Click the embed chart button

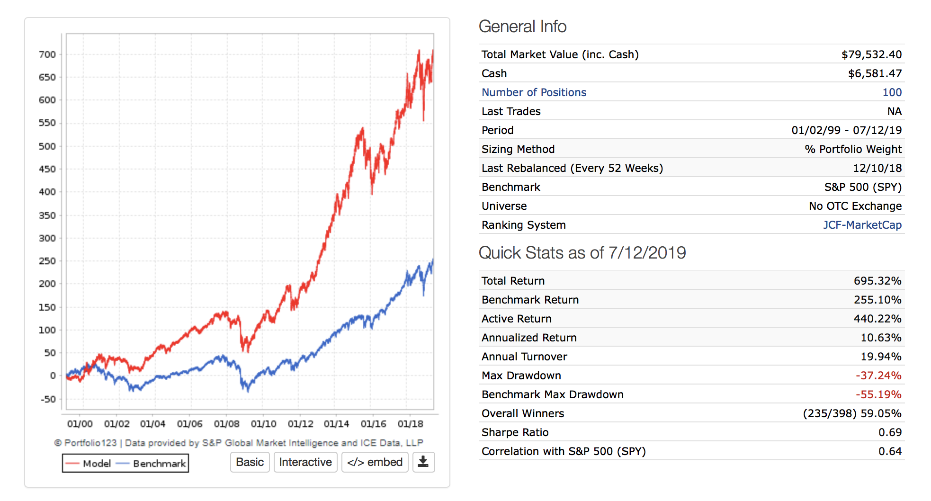[375, 462]
